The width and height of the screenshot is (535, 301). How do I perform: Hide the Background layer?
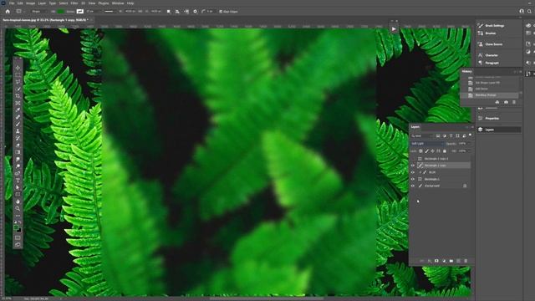pos(412,186)
